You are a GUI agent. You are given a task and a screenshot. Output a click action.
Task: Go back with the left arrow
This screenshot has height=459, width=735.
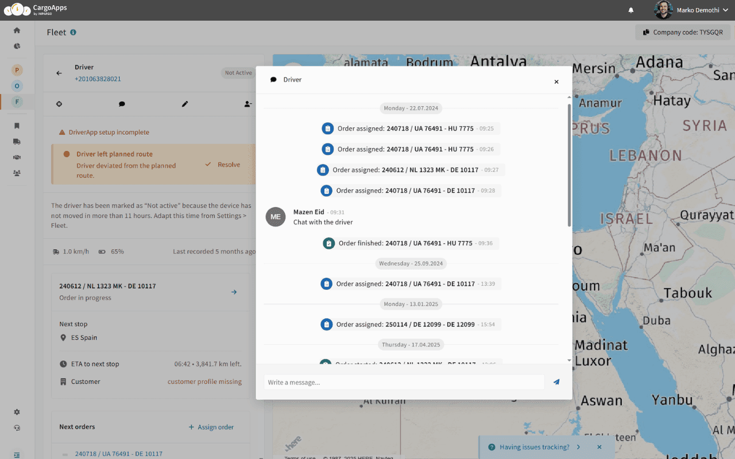tap(59, 73)
